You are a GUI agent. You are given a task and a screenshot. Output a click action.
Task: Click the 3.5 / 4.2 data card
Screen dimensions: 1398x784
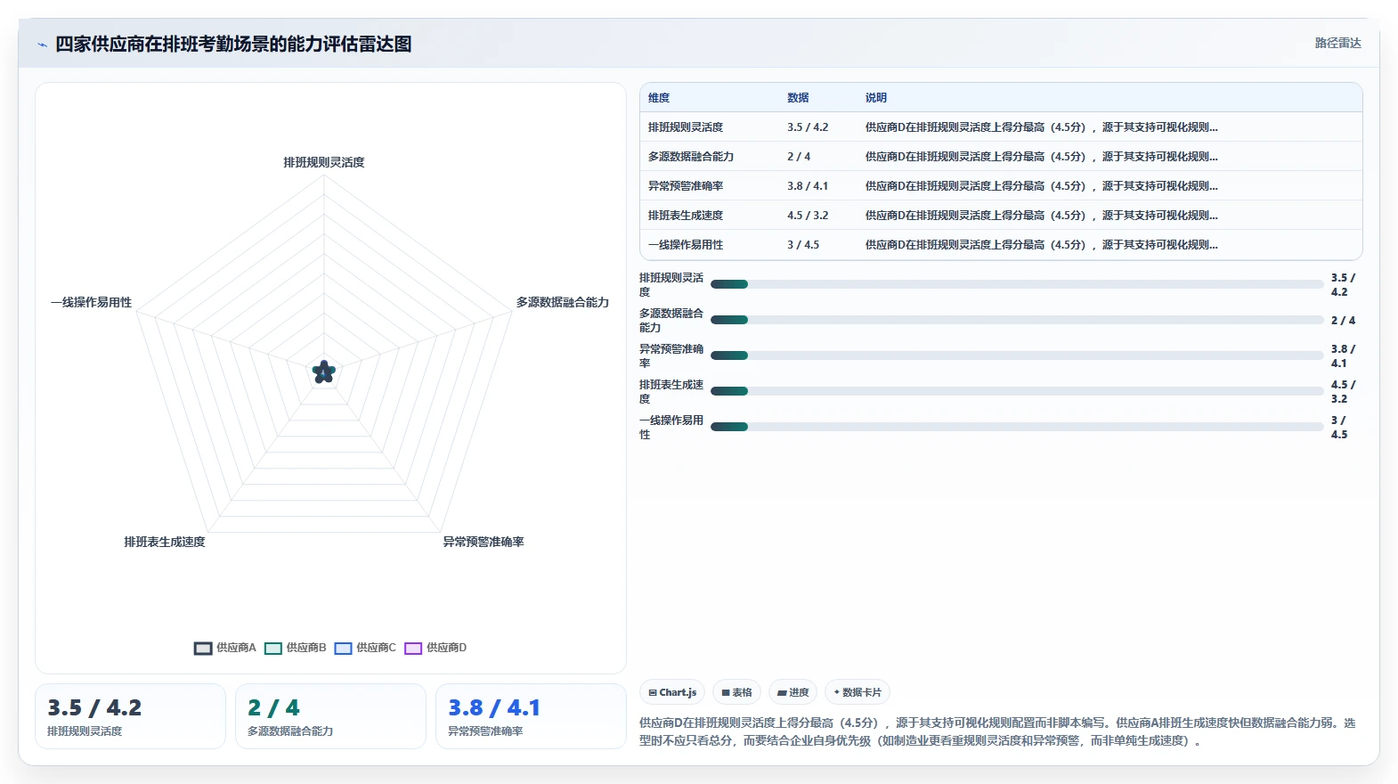(130, 716)
